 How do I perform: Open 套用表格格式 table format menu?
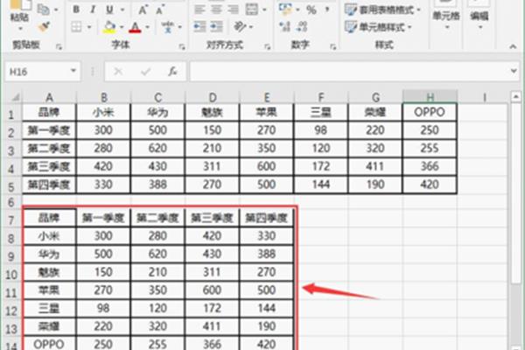pos(382,10)
